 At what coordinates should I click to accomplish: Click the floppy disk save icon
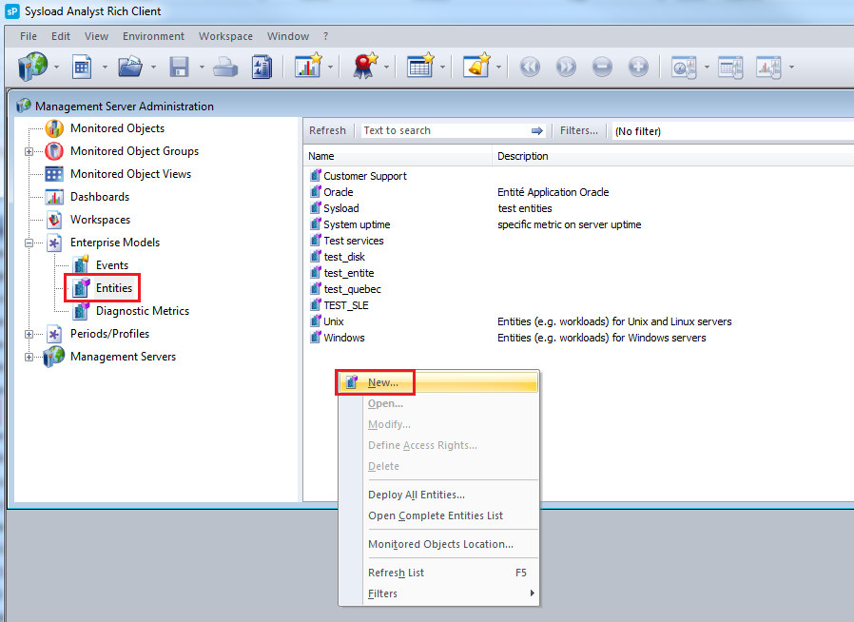(x=179, y=67)
